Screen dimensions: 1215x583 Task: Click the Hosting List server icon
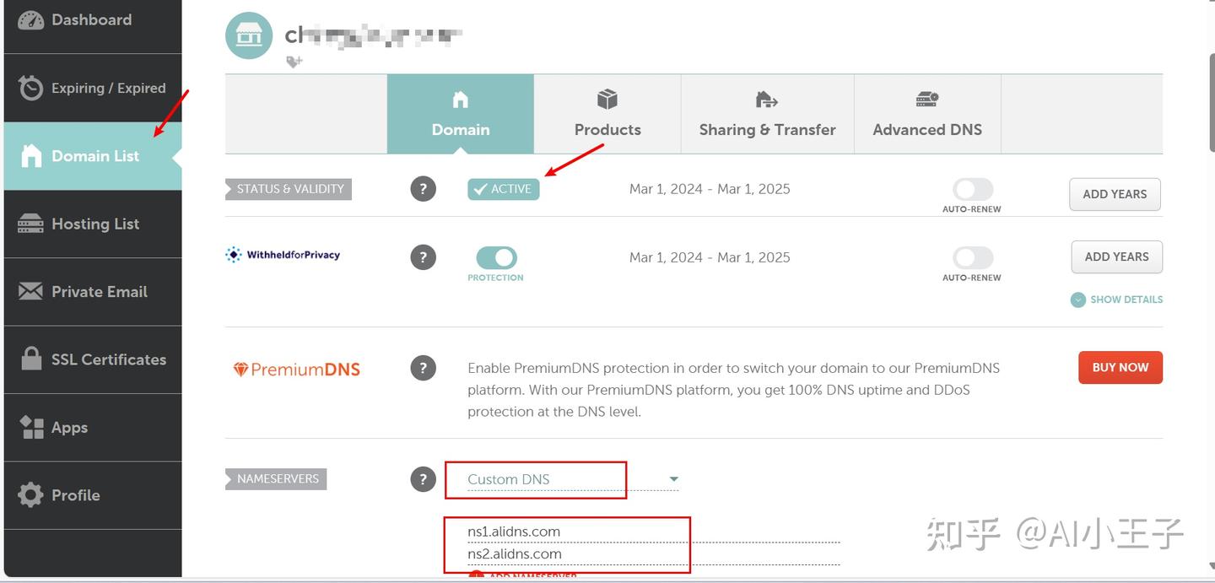click(x=31, y=224)
